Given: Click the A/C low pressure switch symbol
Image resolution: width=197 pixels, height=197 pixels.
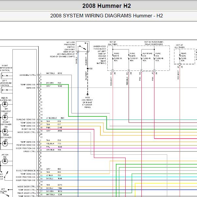Looking at the screenshot, I should [83, 47].
